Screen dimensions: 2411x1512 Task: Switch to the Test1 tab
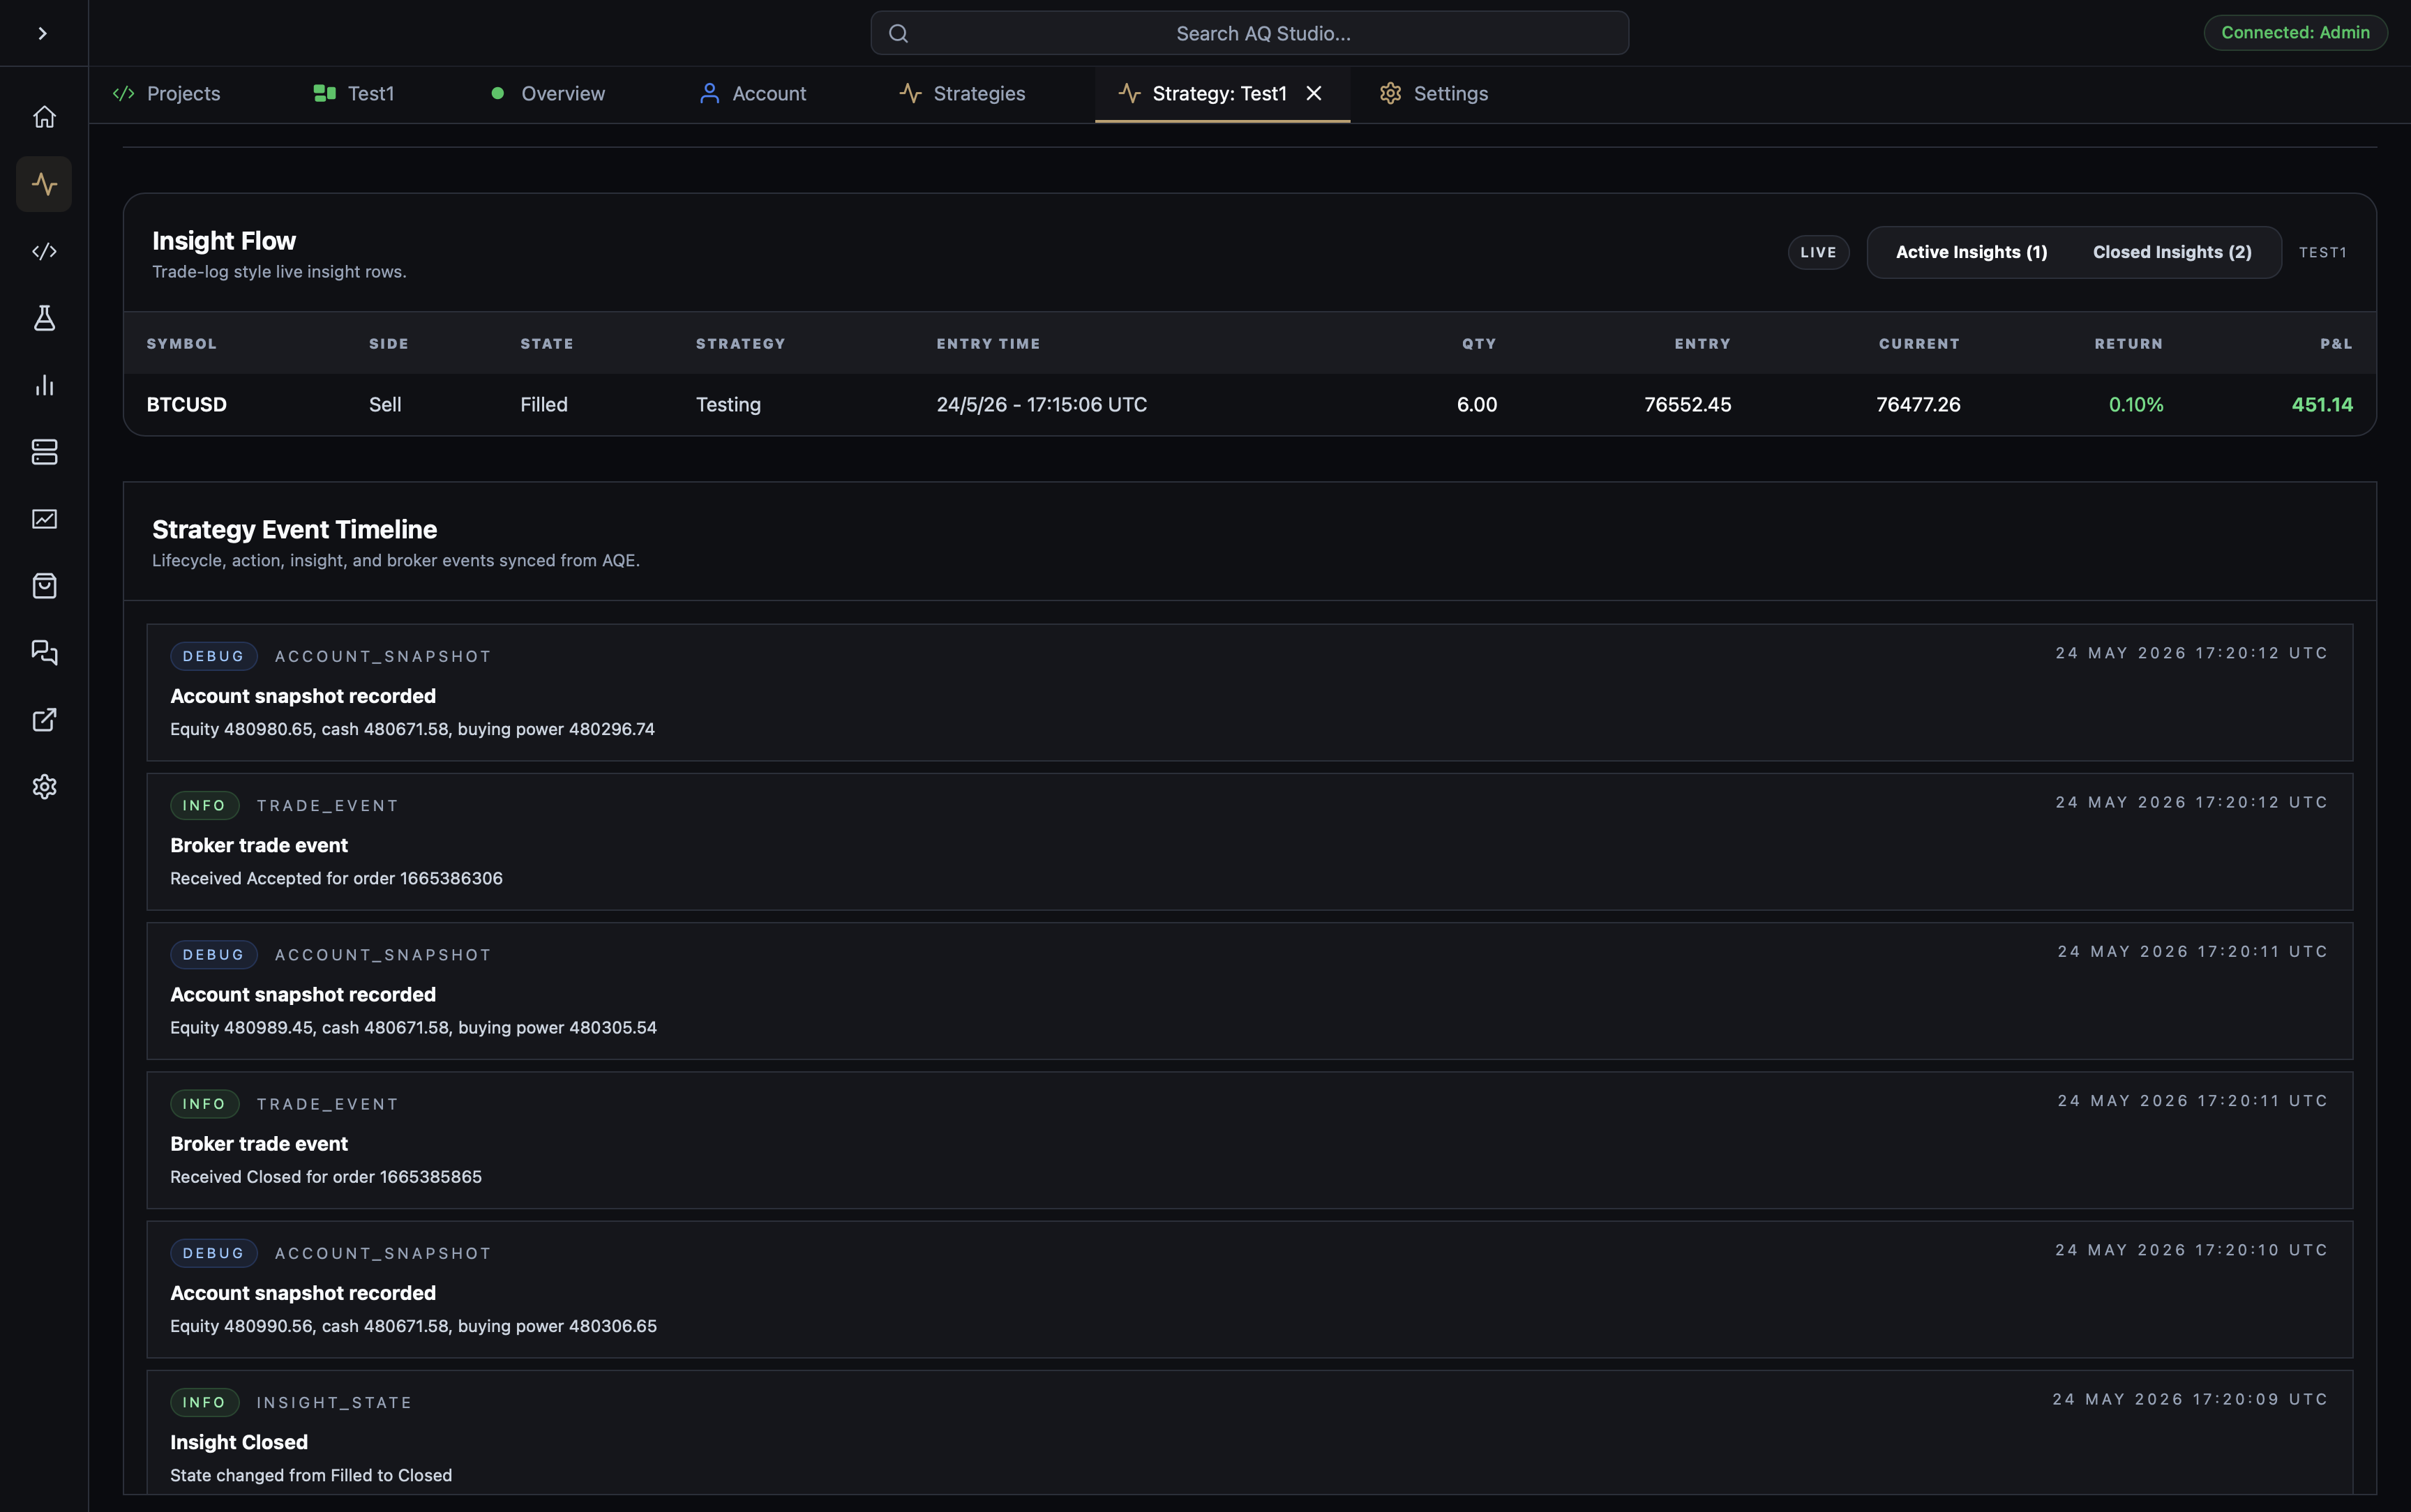pyautogui.click(x=354, y=94)
